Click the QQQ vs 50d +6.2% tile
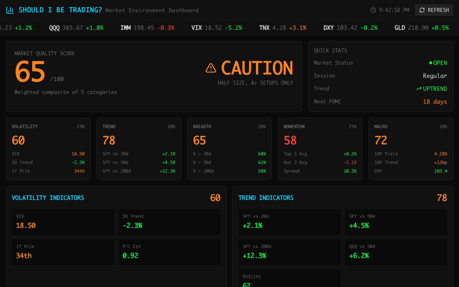The image size is (459, 287). pos(396,252)
